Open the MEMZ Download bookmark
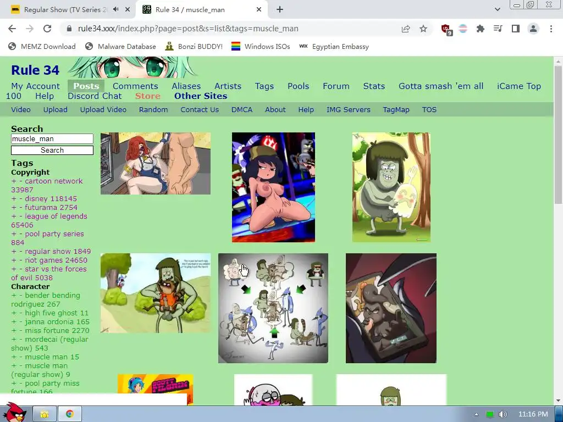This screenshot has width=563, height=422. coord(42,46)
